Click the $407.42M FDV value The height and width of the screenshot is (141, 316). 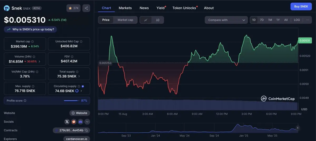click(69, 61)
